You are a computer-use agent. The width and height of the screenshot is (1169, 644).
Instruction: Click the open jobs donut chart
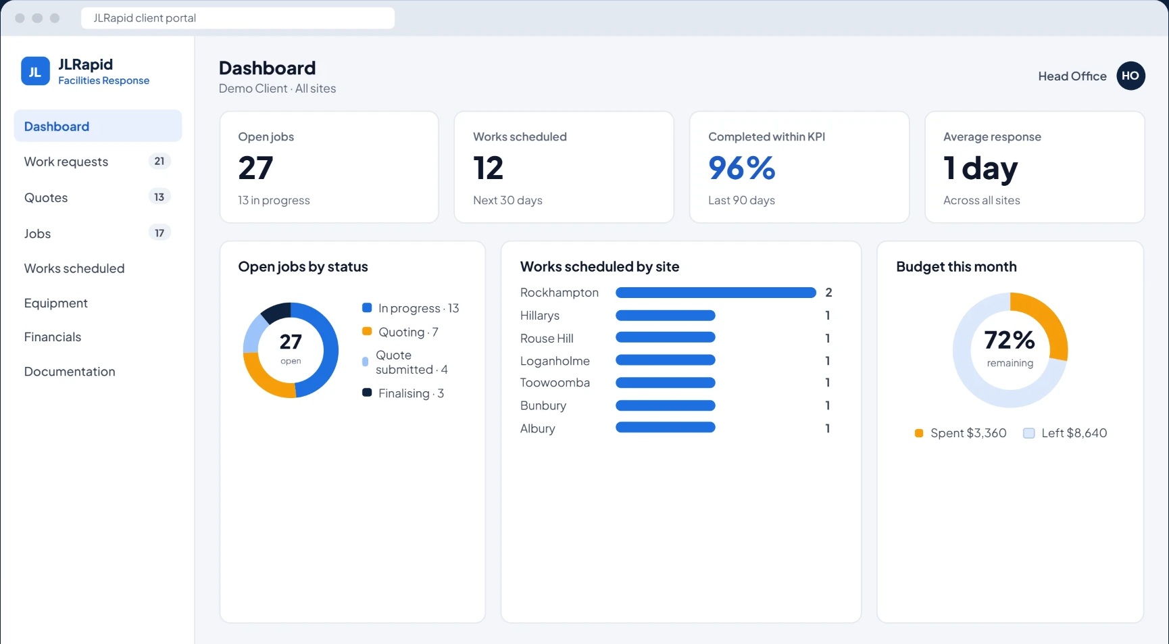tap(291, 350)
